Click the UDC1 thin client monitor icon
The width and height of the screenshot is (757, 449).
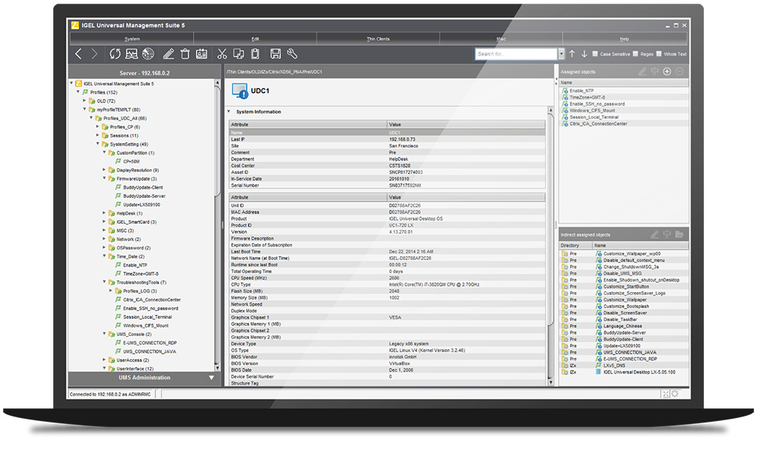240,91
